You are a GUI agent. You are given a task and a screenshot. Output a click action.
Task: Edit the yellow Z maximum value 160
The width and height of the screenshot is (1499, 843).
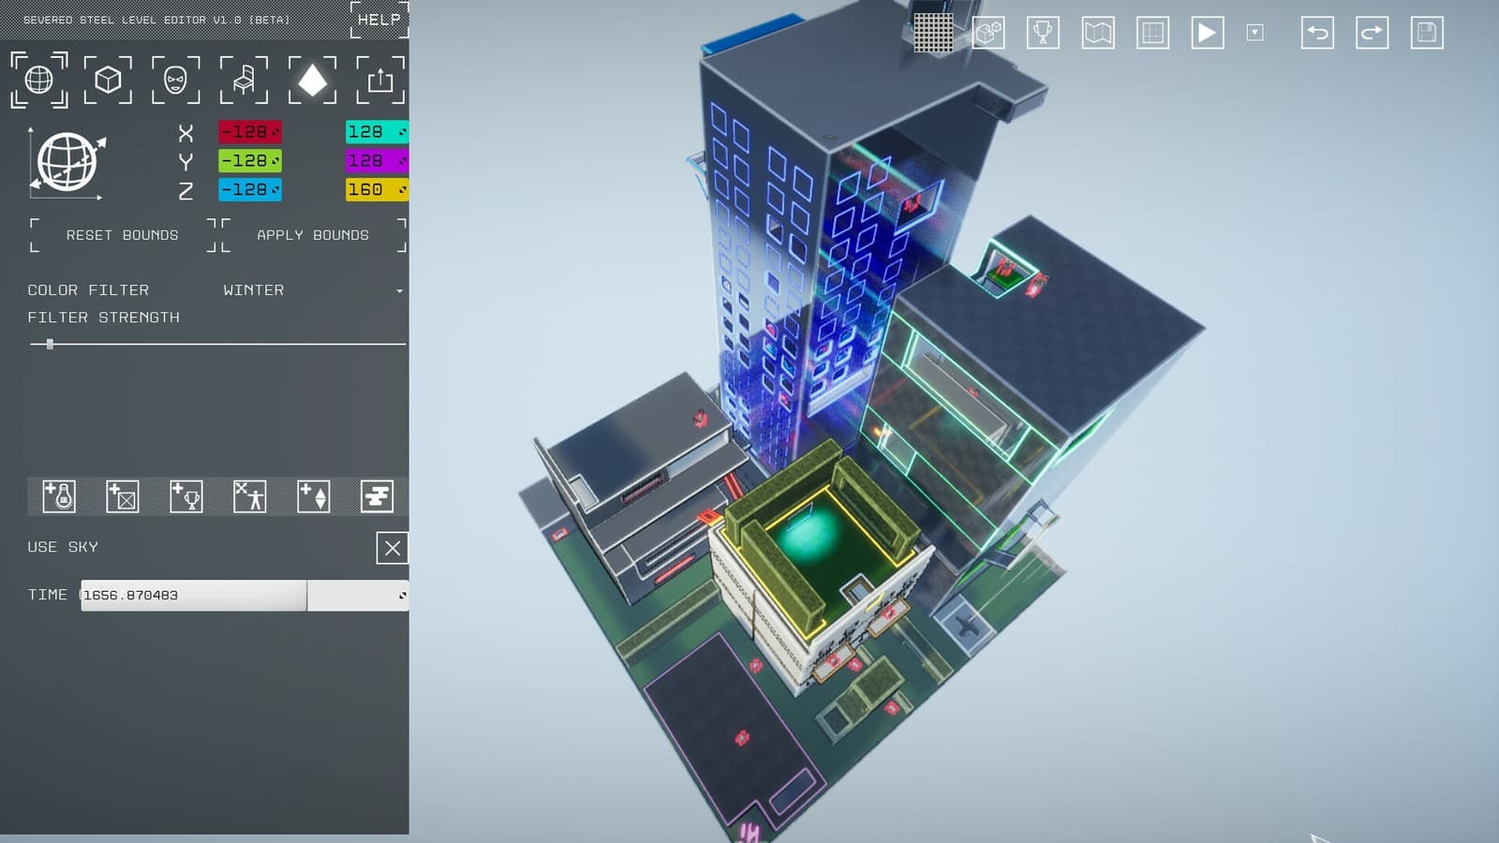(377, 190)
